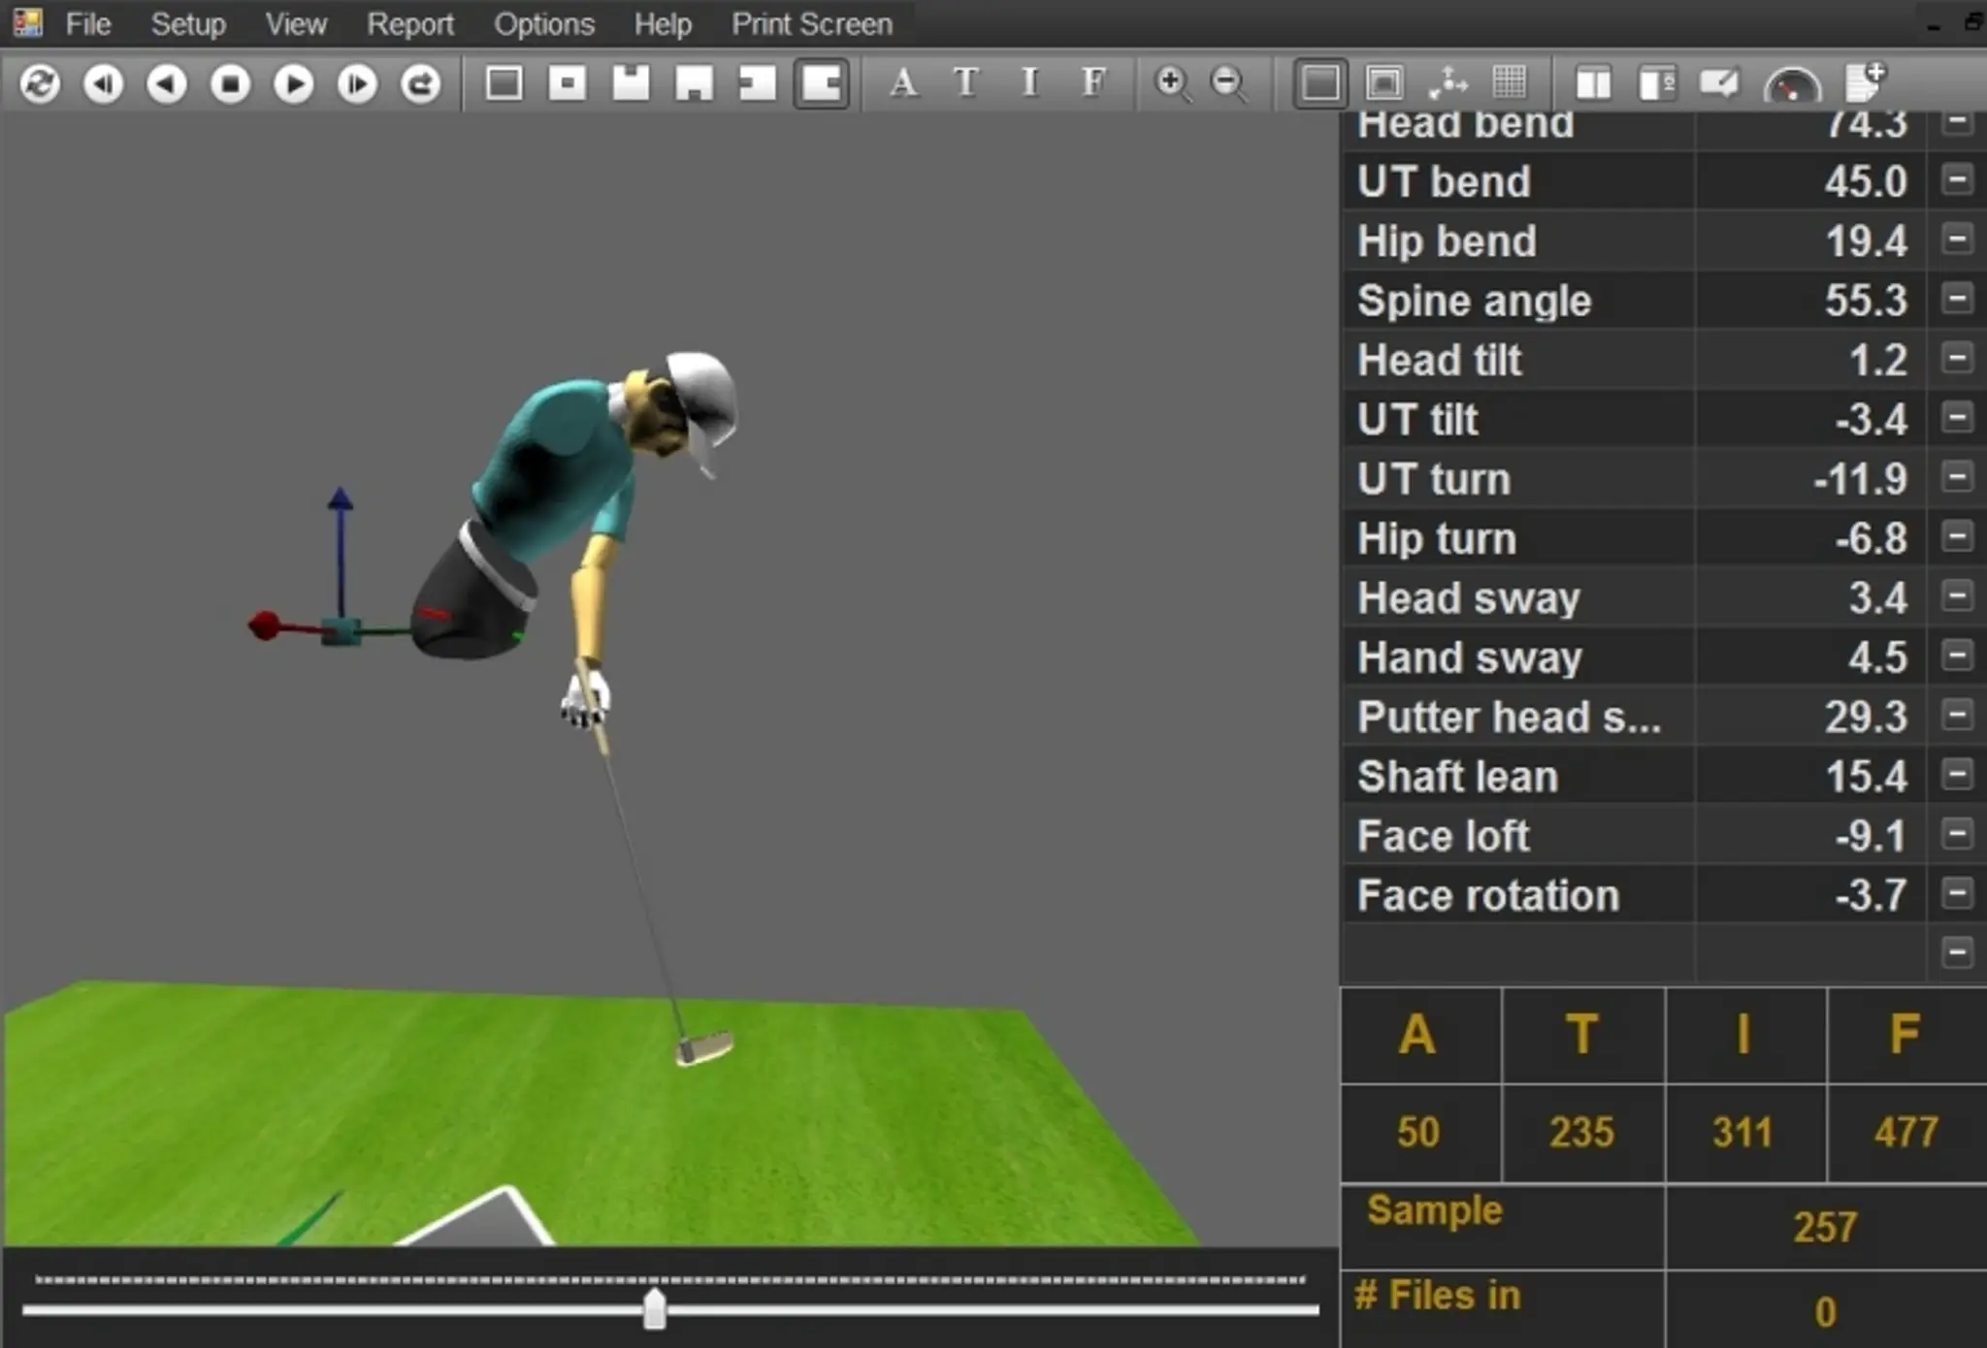Create a new report page

(x=1865, y=84)
